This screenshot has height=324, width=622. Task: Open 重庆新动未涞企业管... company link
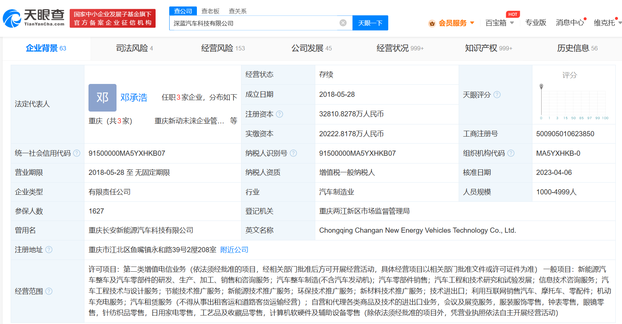click(x=190, y=121)
